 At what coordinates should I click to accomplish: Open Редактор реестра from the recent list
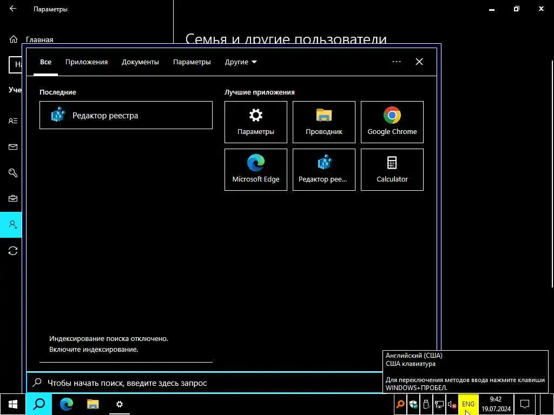pyautogui.click(x=126, y=115)
